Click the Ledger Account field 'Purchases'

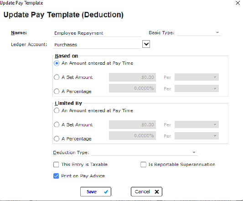(x=97, y=45)
